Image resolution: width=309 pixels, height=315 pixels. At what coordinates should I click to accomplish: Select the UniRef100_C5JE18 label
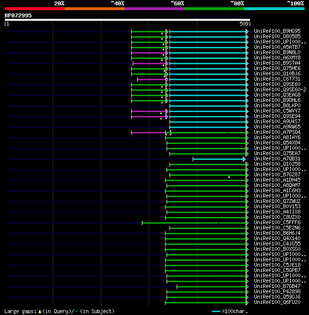pos(277,265)
